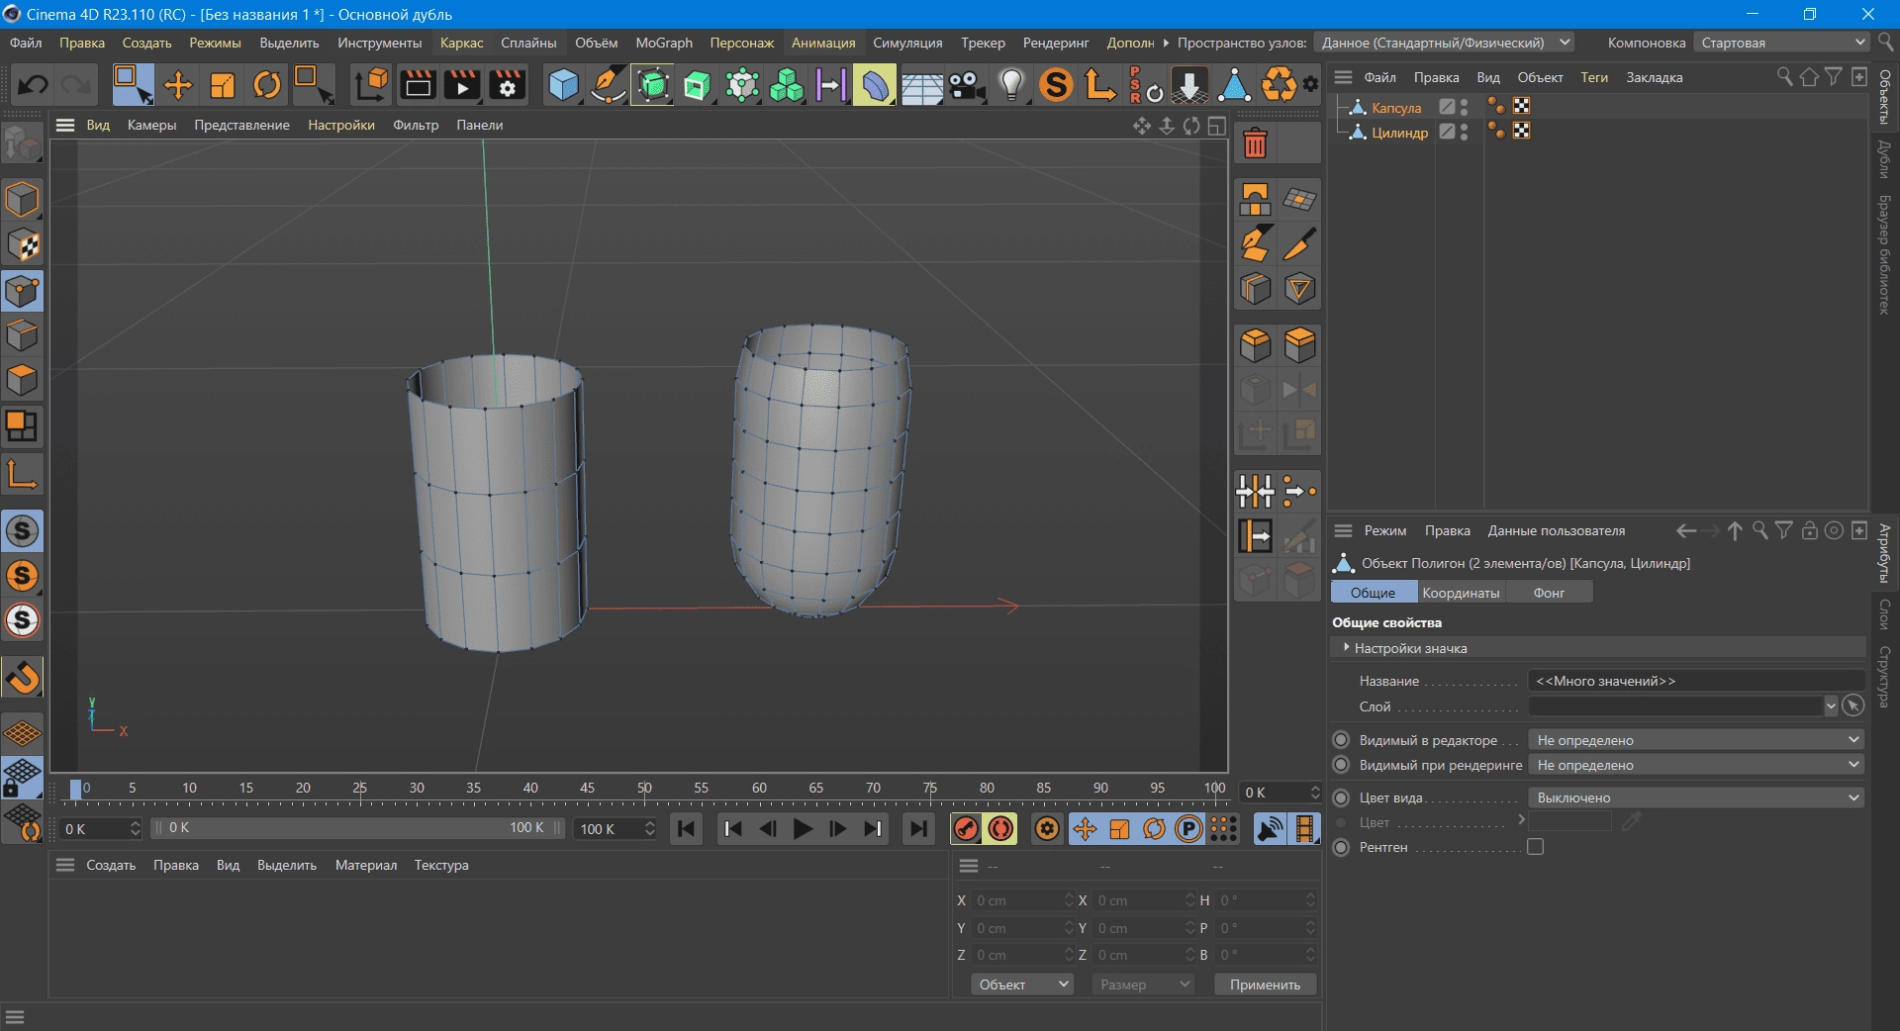Enable Axis mode L icon
This screenshot has height=1031, width=1900.
(x=22, y=474)
